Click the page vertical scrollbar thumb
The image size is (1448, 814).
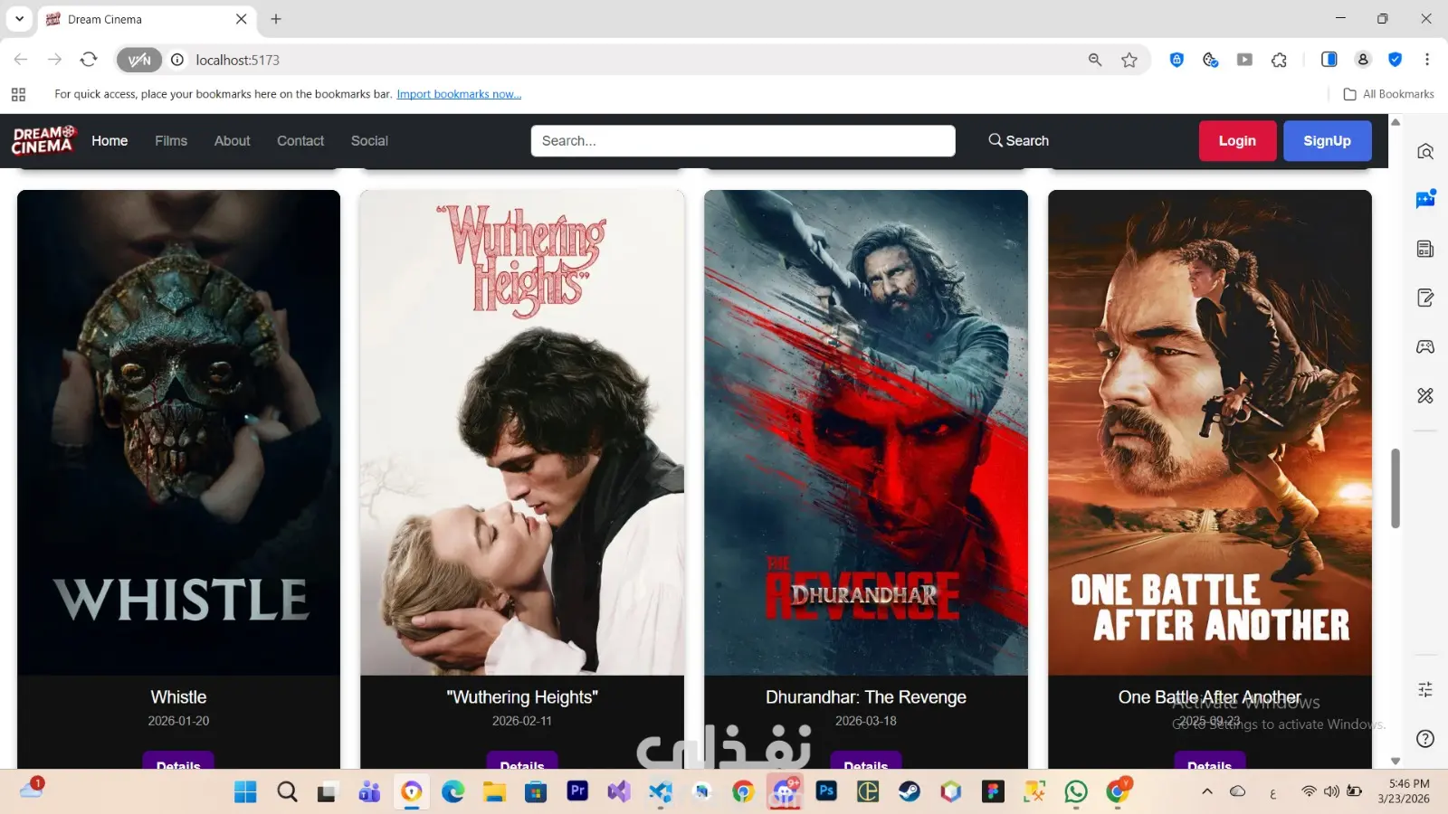[x=1396, y=488]
